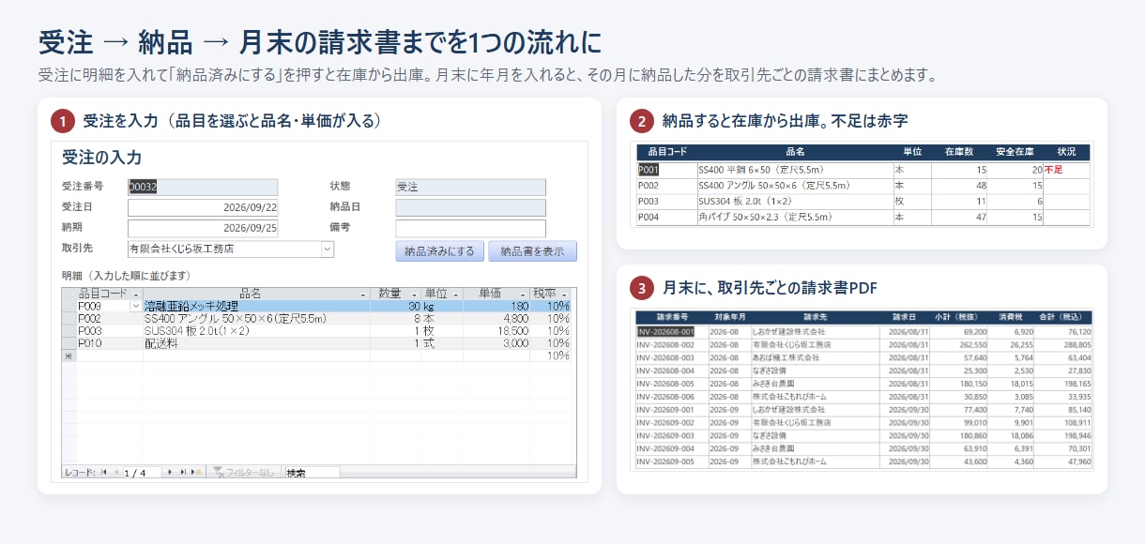Click the 30 quantity cell
This screenshot has height=544, width=1145.
point(395,306)
